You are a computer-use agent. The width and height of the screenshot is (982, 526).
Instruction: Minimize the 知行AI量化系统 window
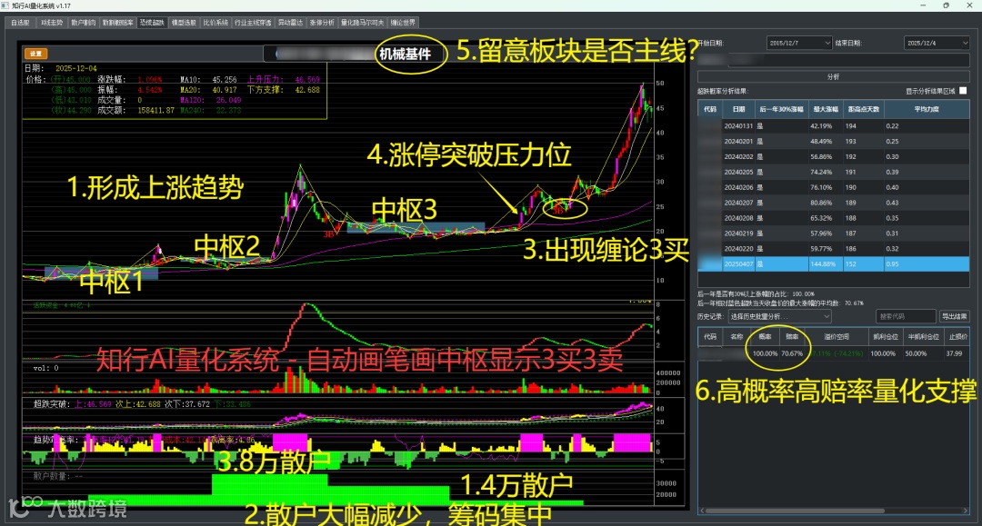[923, 5]
